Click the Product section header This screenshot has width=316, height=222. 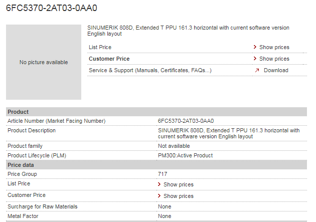tap(156, 112)
